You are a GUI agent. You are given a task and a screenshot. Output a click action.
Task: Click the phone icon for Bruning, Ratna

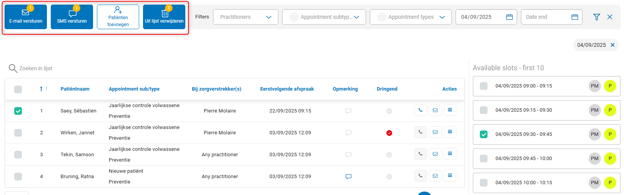tap(421, 176)
